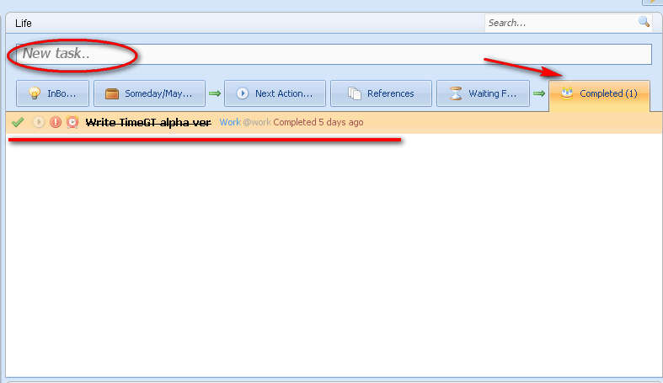The width and height of the screenshot is (663, 383).
Task: Toggle the green checkmark on completed task
Action: point(18,122)
